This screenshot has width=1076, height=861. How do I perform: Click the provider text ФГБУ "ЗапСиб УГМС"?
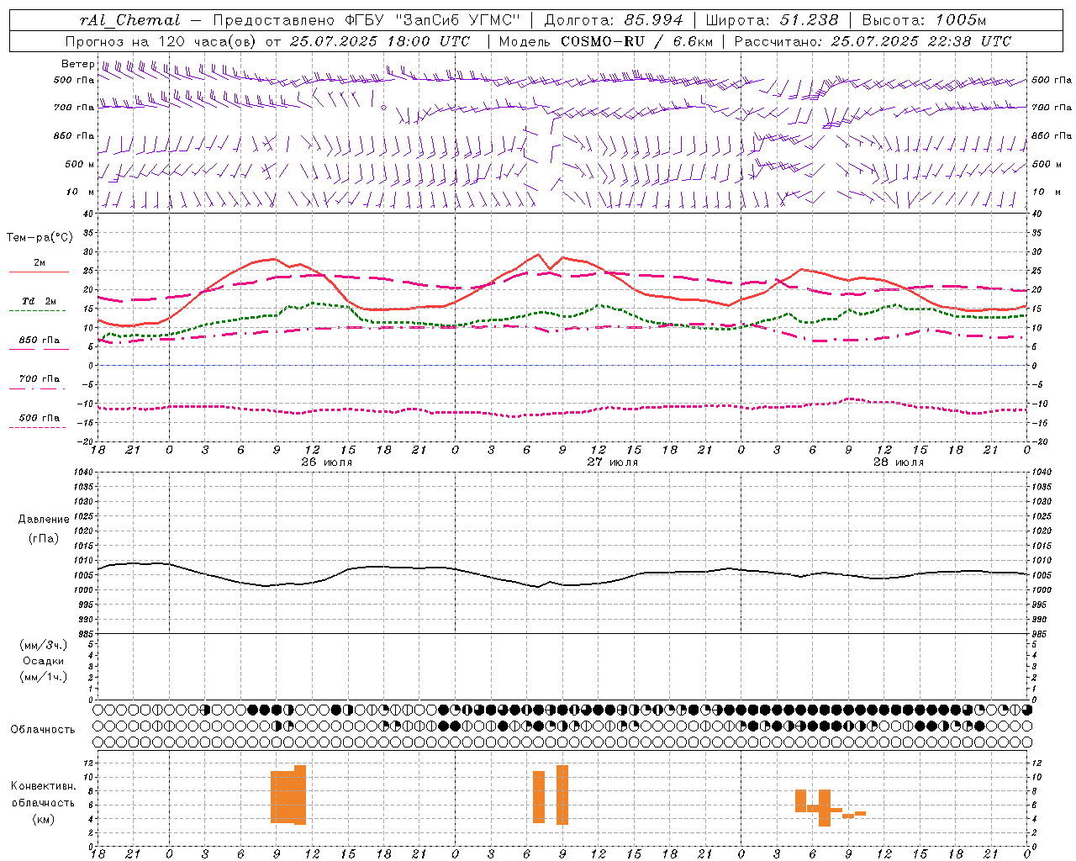[x=435, y=20]
